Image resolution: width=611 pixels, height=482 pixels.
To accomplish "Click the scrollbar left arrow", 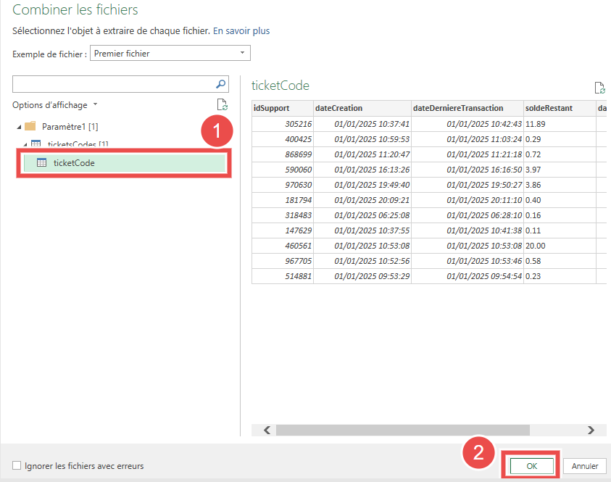I will click(x=267, y=430).
